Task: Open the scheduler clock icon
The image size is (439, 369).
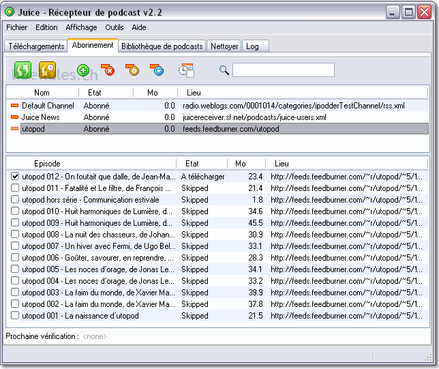Action: [186, 70]
